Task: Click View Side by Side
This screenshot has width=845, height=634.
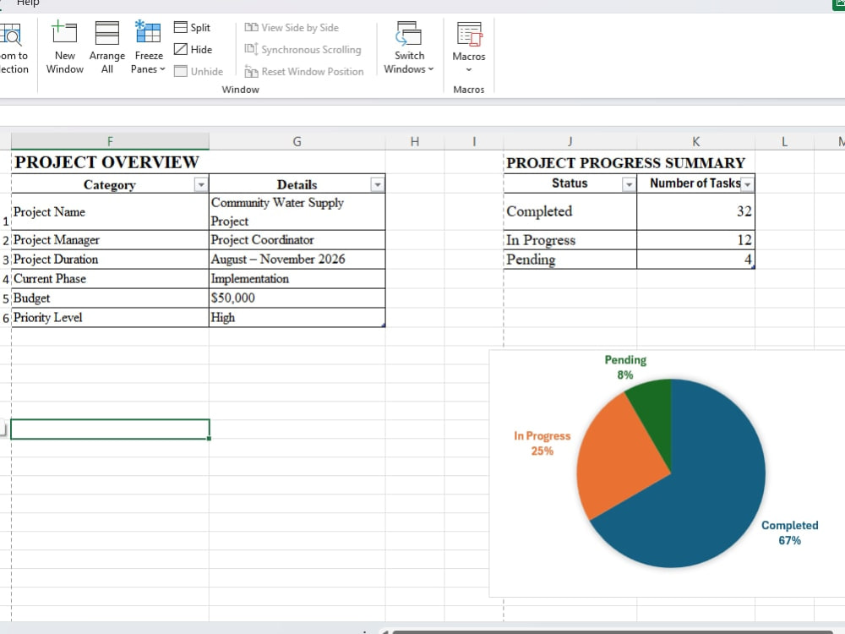Action: pos(292,28)
